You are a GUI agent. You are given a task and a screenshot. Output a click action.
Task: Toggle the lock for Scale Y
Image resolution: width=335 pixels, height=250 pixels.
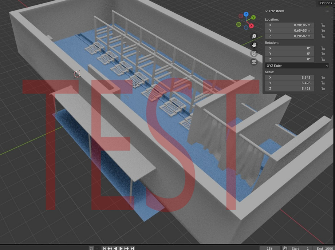323,83
